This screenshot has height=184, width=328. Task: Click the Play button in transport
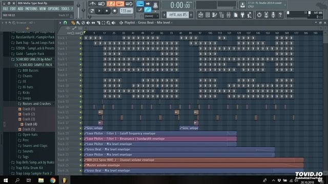(99, 11)
